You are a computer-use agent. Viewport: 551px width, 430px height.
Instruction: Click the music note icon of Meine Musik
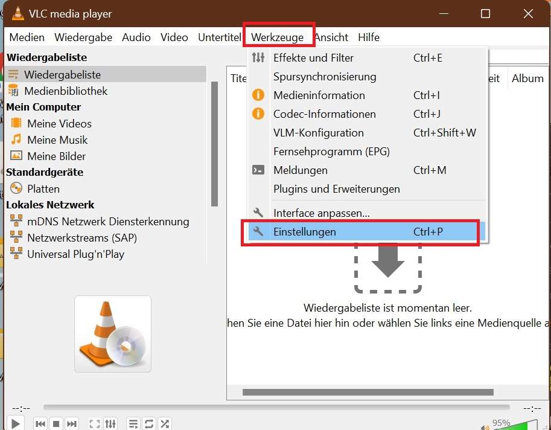16,140
